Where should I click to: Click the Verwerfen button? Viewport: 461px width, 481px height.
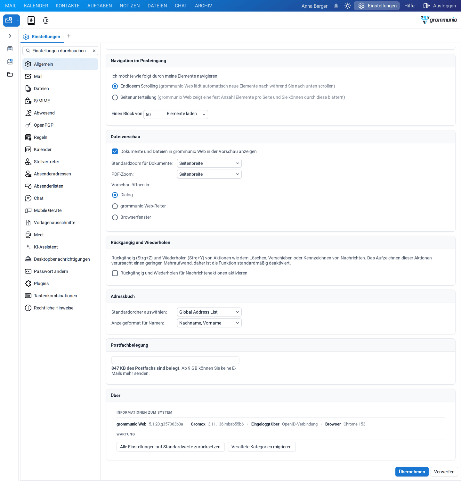[x=444, y=472]
